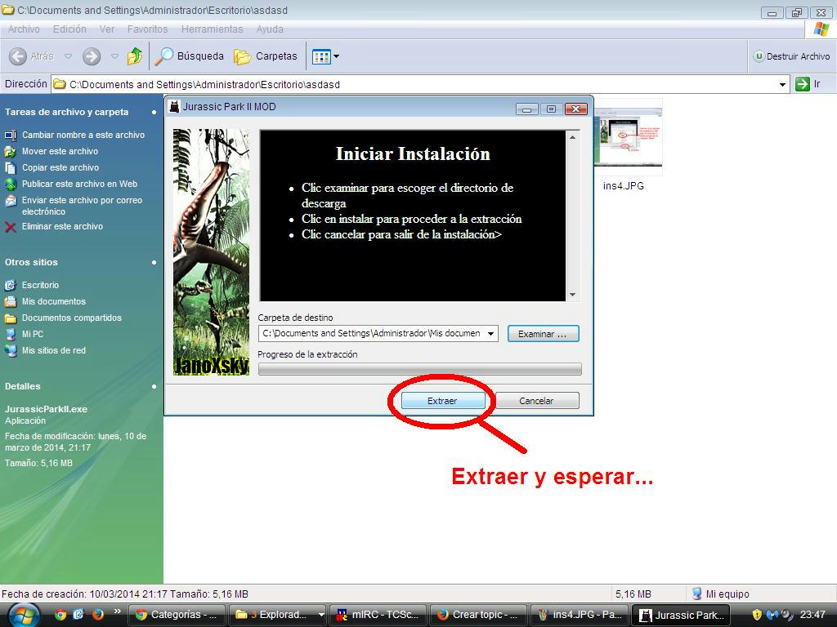Open the Búsqueda search tool
This screenshot has width=837, height=627.
(x=190, y=56)
